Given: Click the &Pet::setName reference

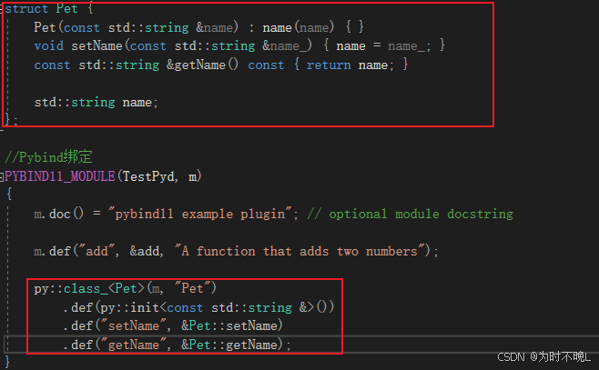Looking at the screenshot, I should tap(230, 325).
